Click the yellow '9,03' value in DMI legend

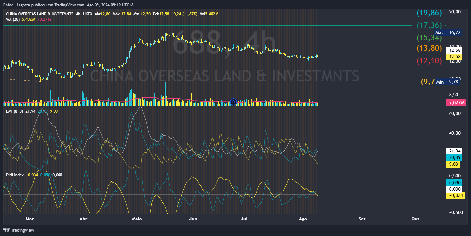click(x=54, y=111)
